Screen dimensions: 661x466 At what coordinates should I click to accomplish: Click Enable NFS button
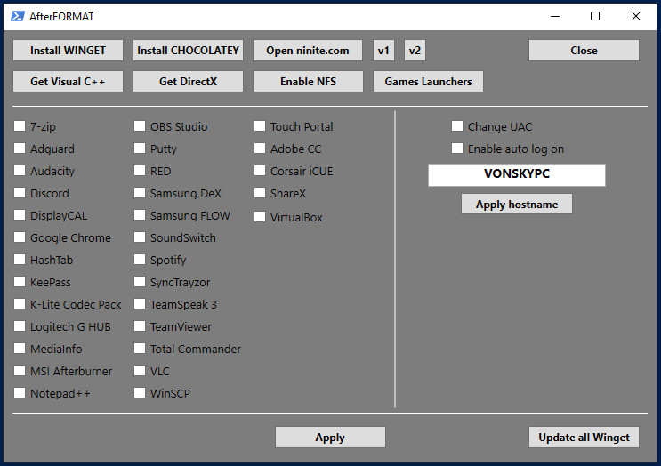[x=308, y=81]
